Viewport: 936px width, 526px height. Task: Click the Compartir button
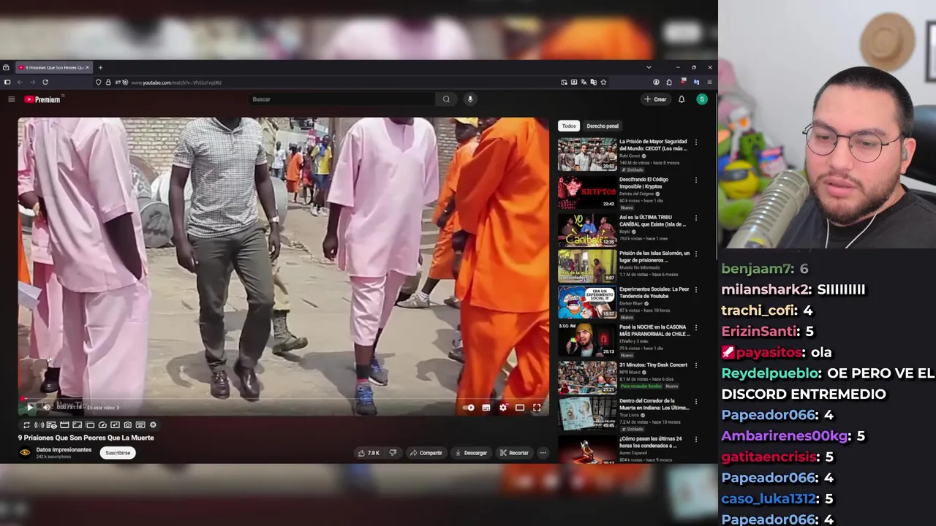[x=426, y=453]
